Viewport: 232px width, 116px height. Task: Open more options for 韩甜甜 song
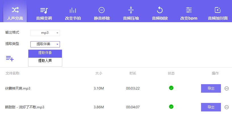click(227, 107)
